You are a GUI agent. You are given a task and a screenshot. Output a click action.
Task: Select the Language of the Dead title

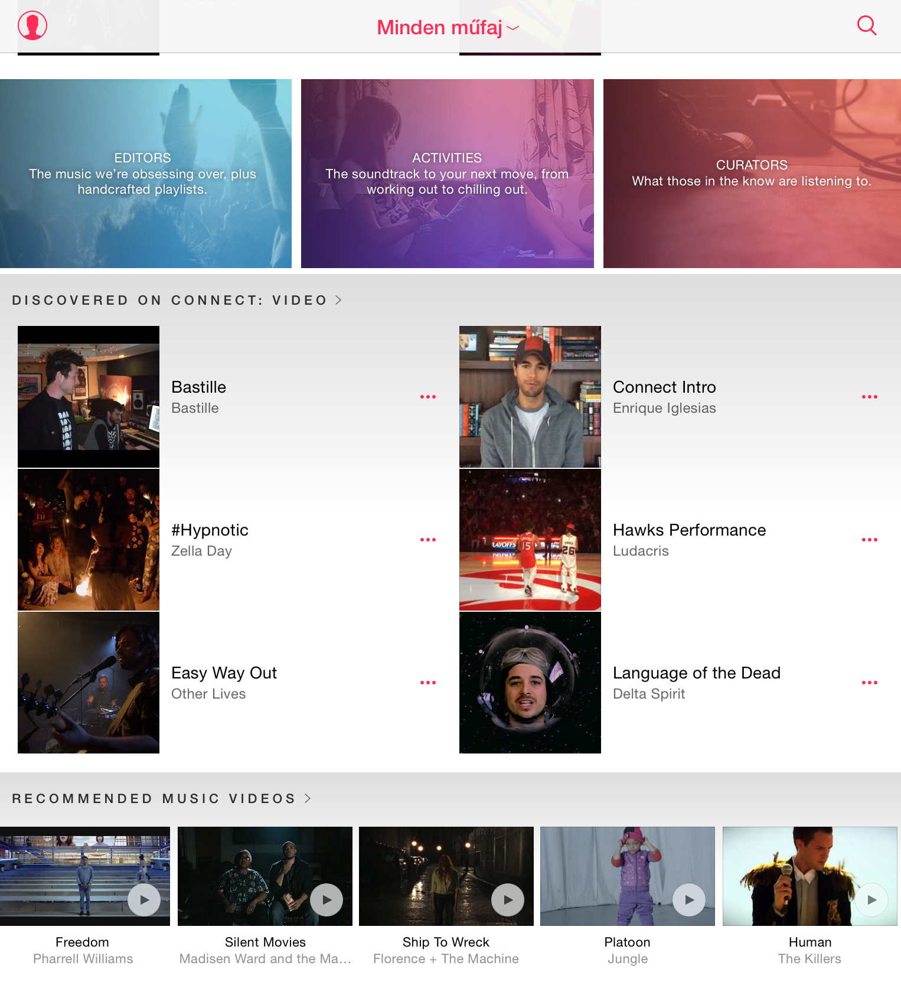pos(697,673)
